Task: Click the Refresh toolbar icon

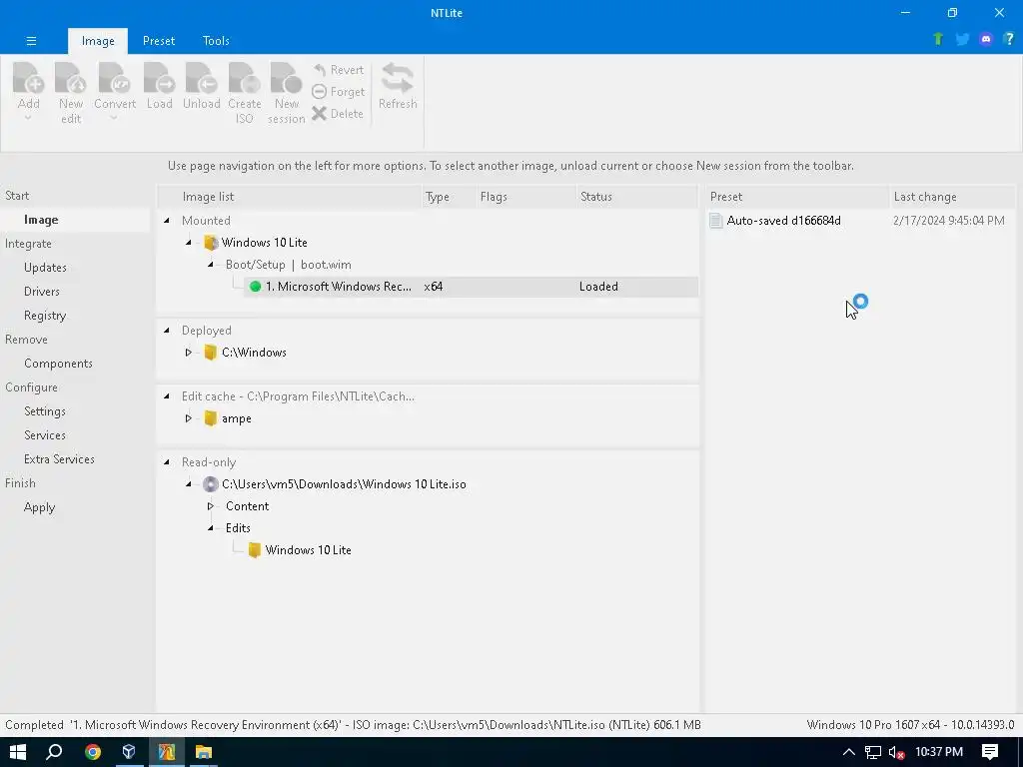Action: (398, 78)
